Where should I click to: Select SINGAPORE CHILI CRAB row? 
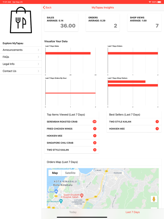coord(71,143)
